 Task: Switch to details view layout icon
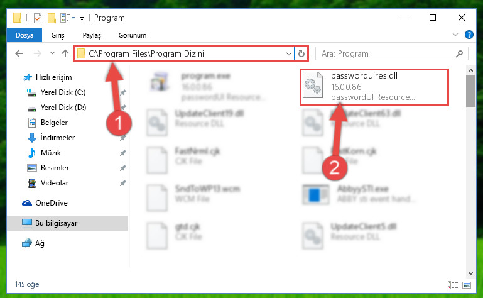tap(452, 285)
